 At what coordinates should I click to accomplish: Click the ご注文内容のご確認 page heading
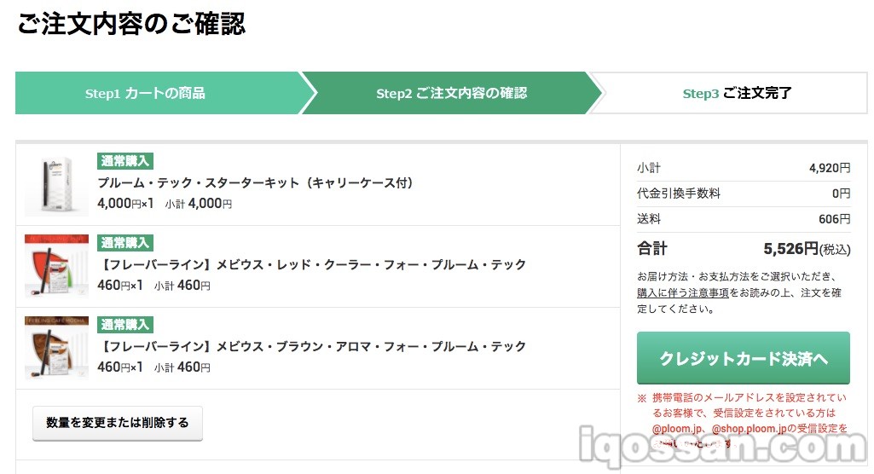click(x=131, y=24)
